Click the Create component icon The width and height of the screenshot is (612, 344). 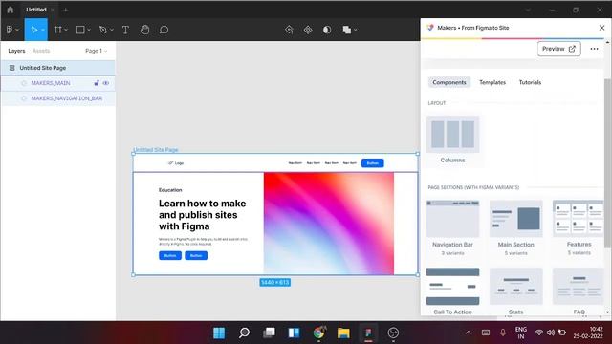click(308, 30)
